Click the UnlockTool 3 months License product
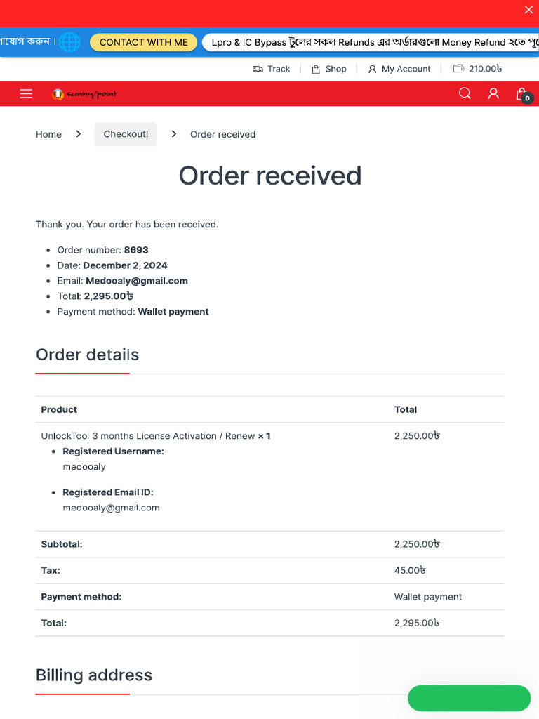Screen dimensions: 539x719 [147, 436]
